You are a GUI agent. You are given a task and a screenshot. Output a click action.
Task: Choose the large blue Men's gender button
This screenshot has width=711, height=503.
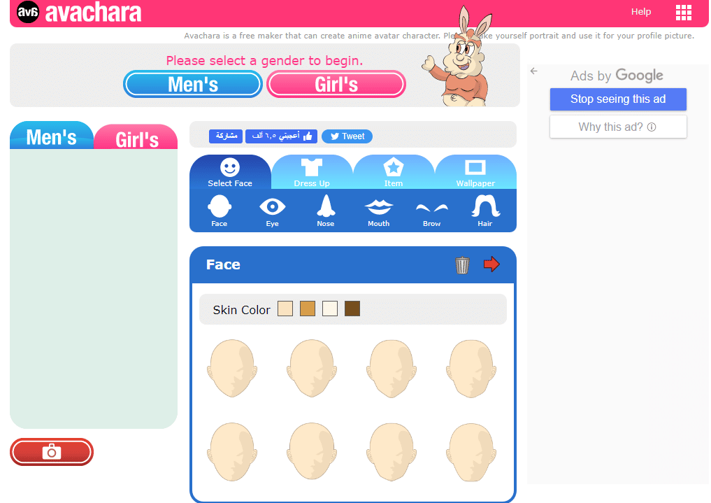tap(193, 85)
